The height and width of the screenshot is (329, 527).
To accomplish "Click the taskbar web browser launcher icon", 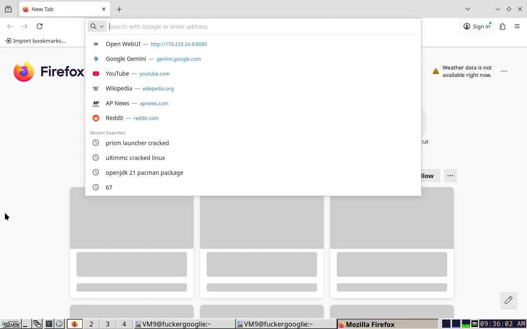I will (59, 324).
